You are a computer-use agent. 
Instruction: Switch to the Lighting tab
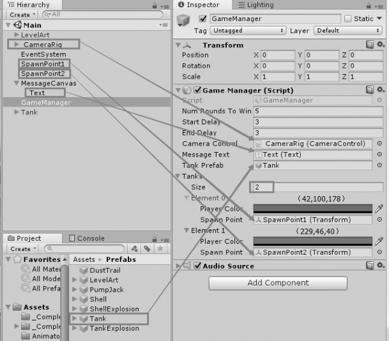(256, 4)
